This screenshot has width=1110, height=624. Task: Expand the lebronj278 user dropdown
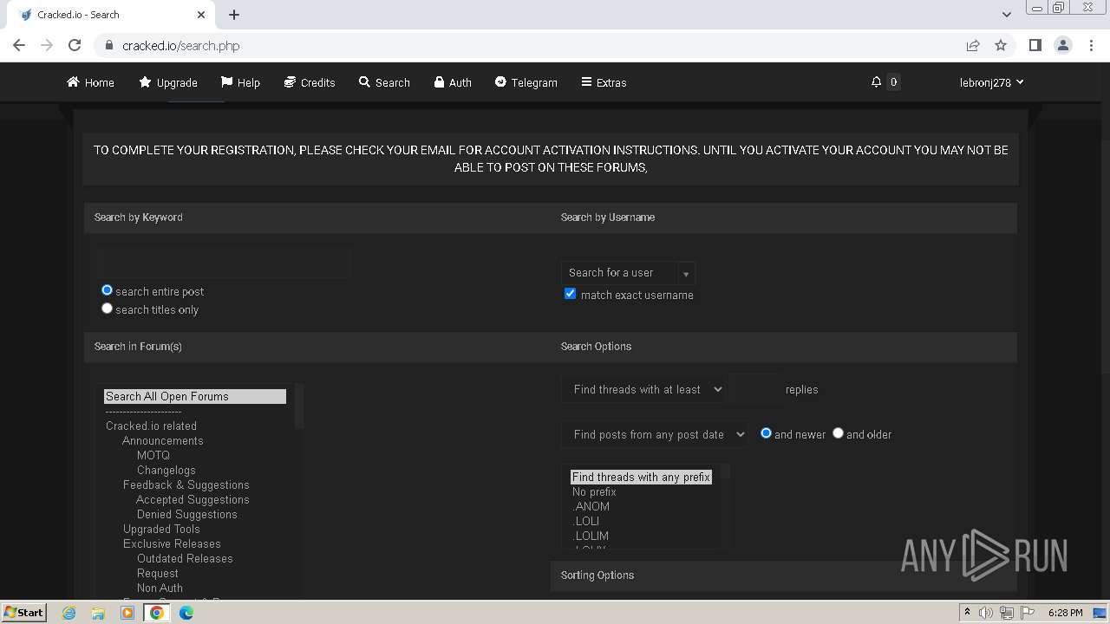(x=992, y=82)
